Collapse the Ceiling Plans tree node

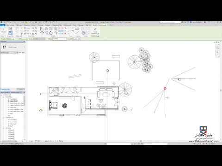click(x=4, y=118)
